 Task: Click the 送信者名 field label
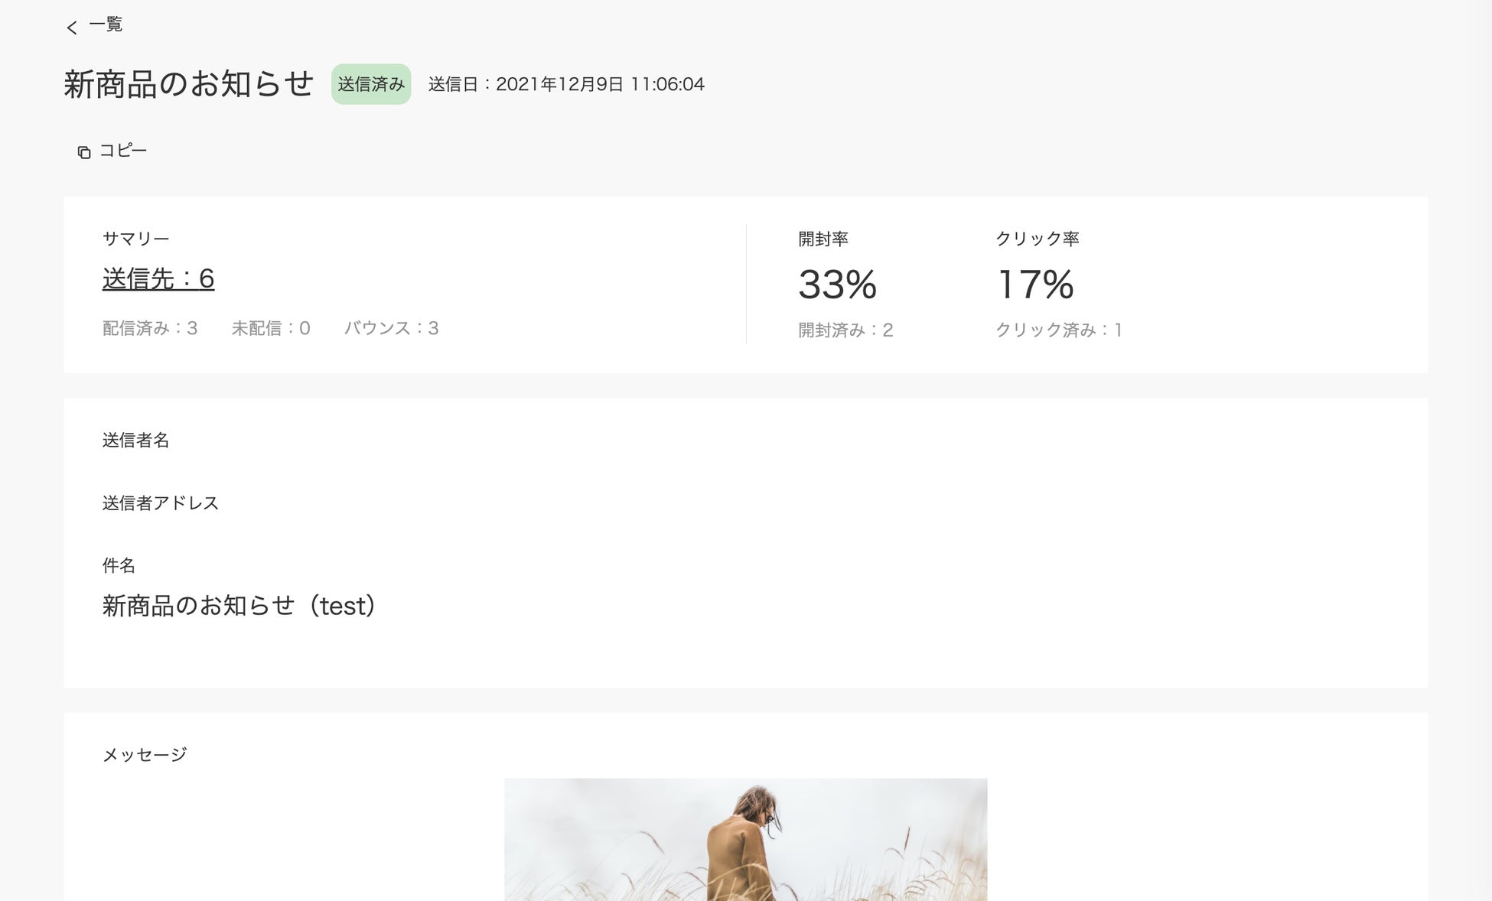pyautogui.click(x=136, y=440)
